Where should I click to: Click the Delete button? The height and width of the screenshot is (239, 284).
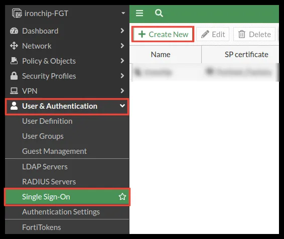[x=254, y=34]
